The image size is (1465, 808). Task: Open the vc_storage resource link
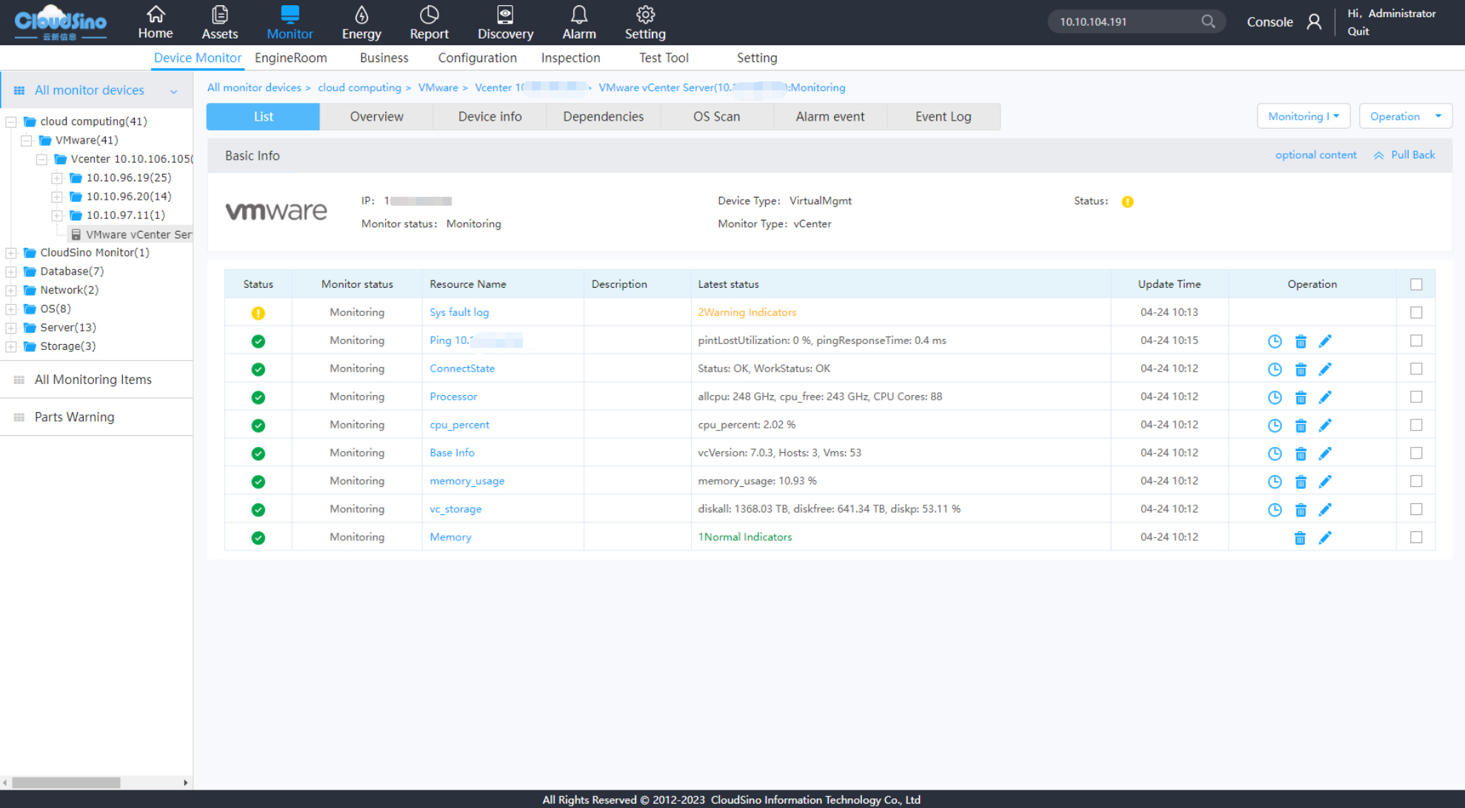pos(455,509)
